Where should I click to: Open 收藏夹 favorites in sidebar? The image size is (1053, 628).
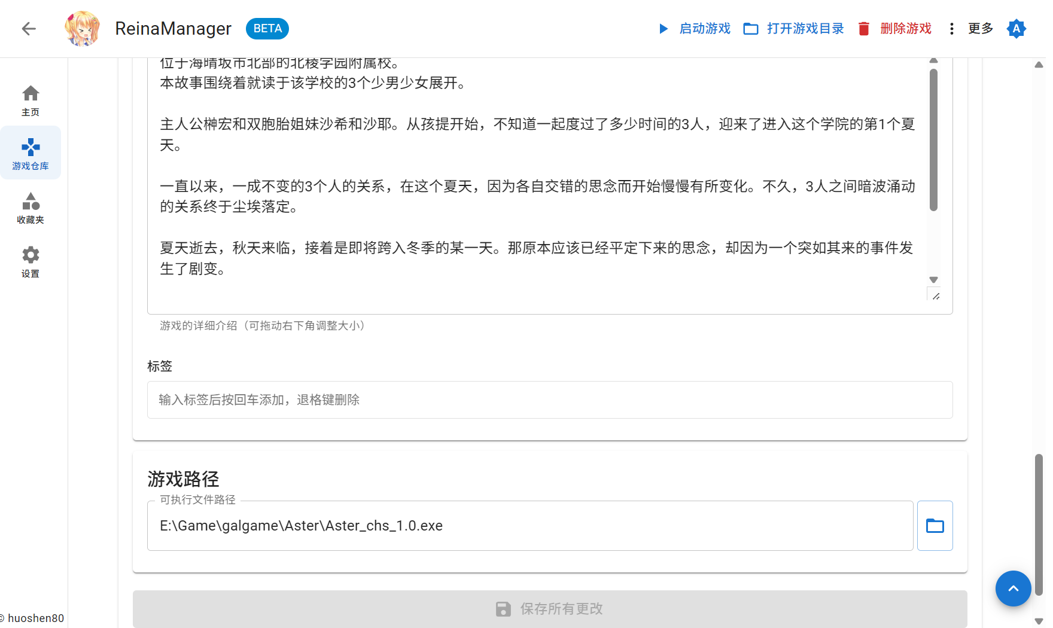31,208
